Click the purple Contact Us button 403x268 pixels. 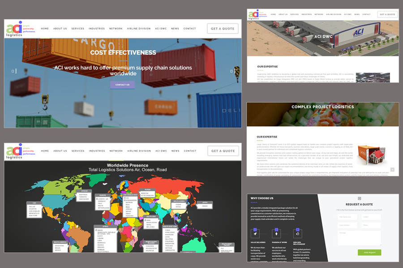[122, 84]
